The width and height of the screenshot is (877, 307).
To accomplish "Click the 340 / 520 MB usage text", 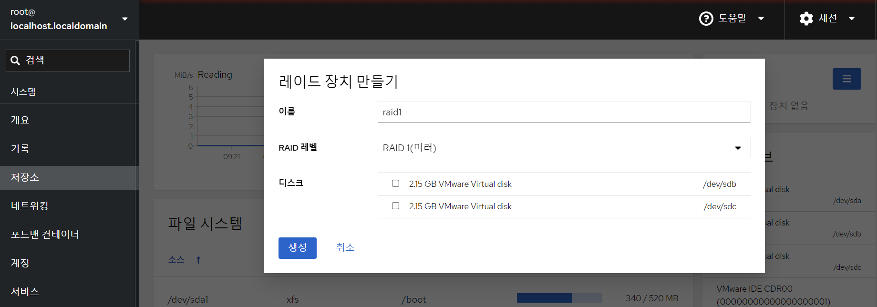I will tap(652, 298).
